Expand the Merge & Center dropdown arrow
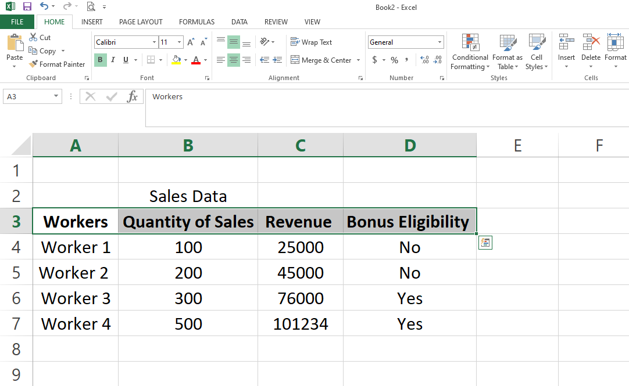 [x=358, y=60]
